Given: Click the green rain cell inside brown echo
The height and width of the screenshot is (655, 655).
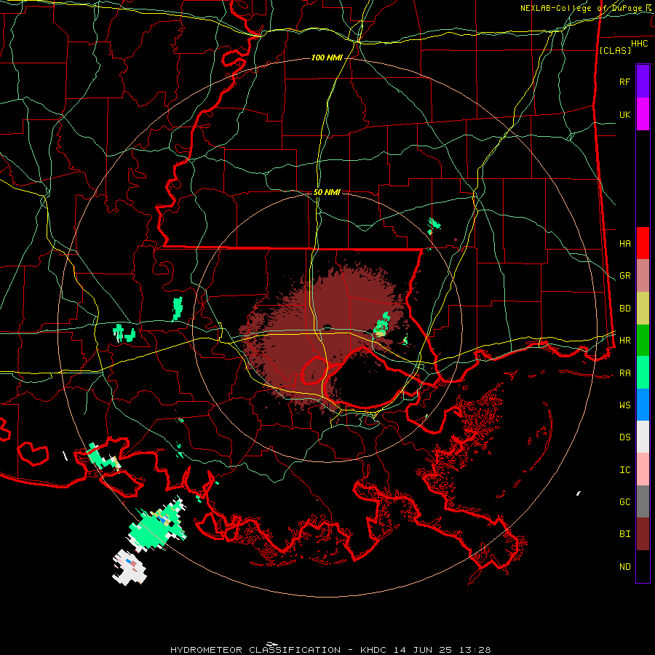Looking at the screenshot, I should (x=382, y=324).
